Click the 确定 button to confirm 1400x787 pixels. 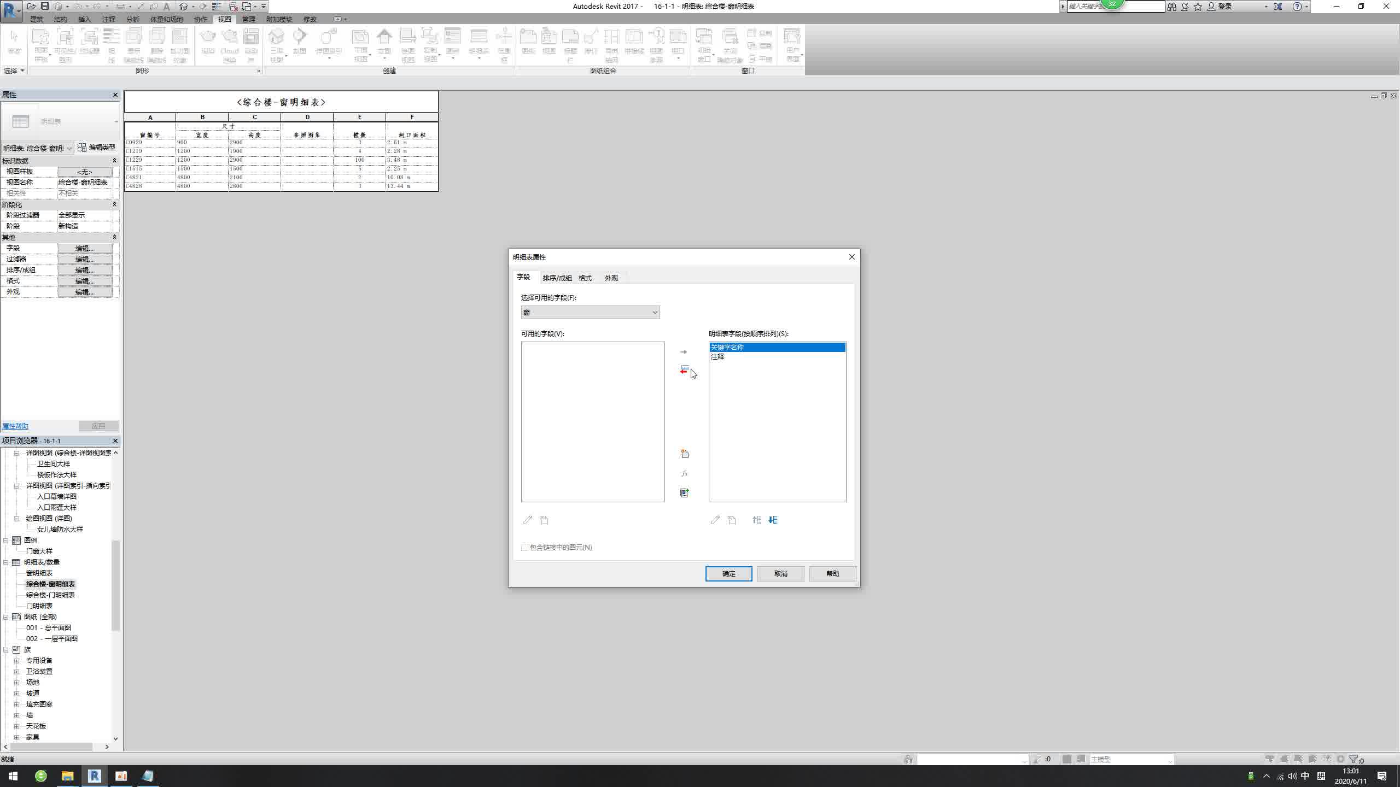729,573
